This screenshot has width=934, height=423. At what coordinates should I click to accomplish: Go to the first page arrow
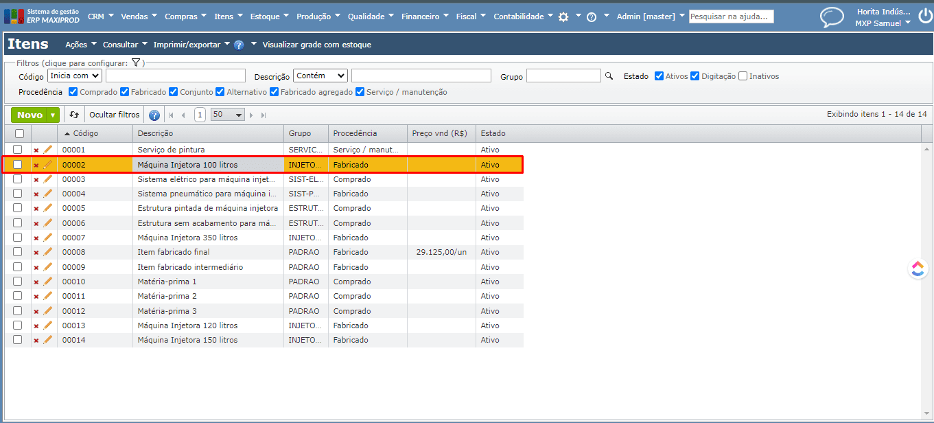171,115
